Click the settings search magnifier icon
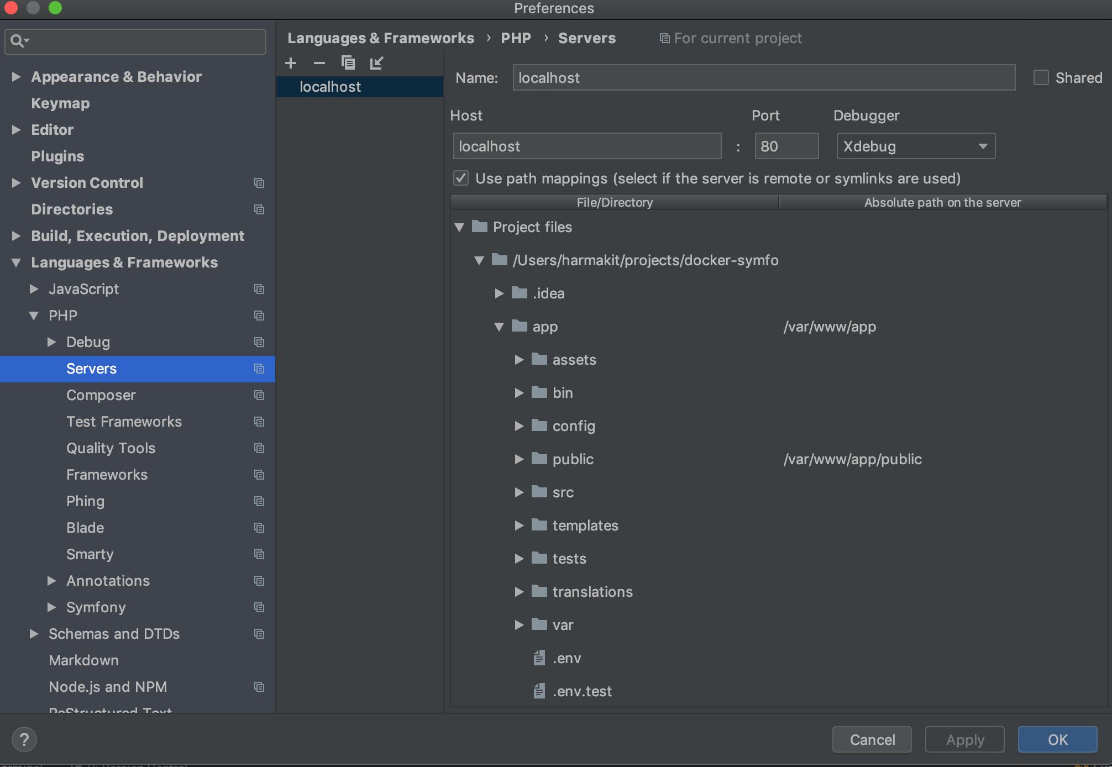The height and width of the screenshot is (767, 1112). click(x=18, y=41)
